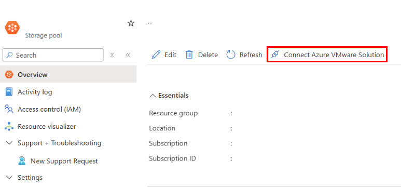Click the Storage pool hexagon icon
401x187 pixels.
pyautogui.click(x=12, y=28)
